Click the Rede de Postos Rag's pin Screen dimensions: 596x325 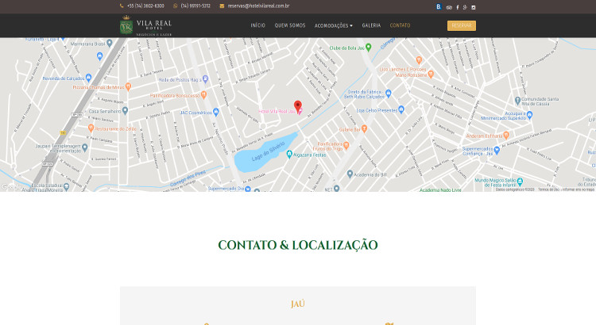coord(206,79)
